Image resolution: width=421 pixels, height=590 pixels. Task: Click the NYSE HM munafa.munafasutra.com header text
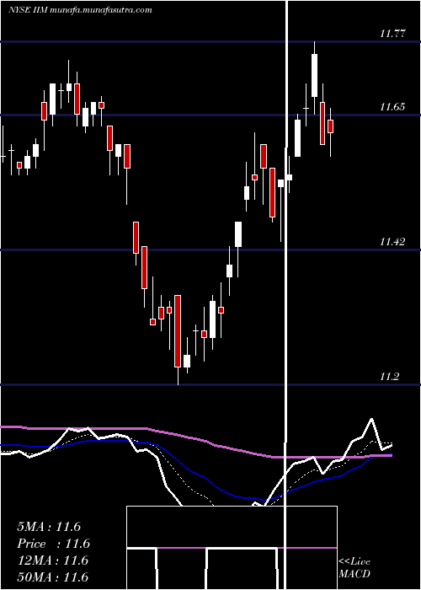click(x=80, y=10)
